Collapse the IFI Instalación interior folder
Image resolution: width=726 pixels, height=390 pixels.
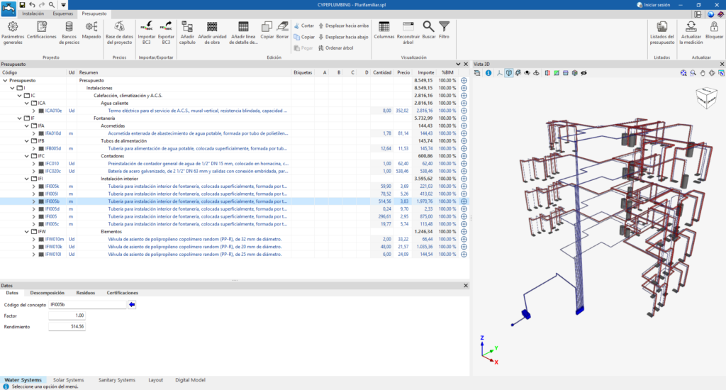pos(26,179)
